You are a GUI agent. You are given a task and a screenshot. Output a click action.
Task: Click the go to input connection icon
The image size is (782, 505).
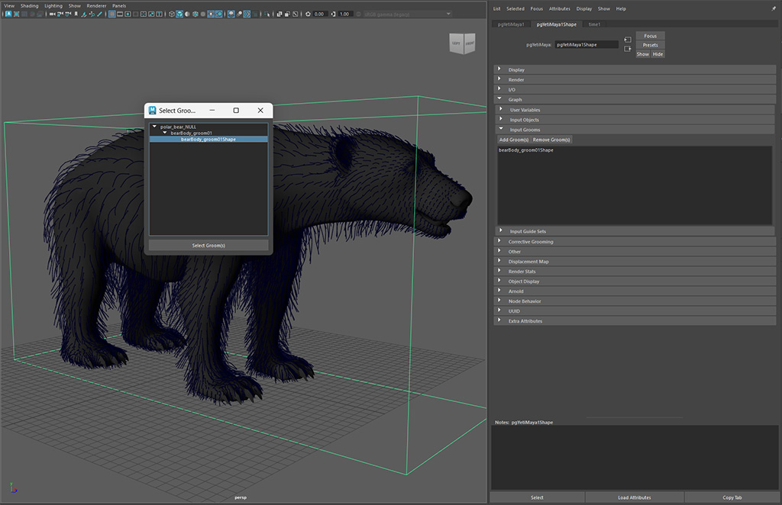click(627, 39)
